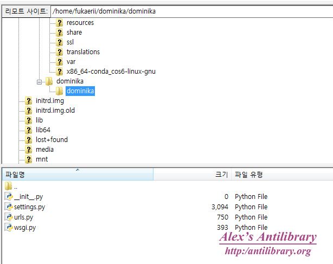The width and height of the screenshot is (333, 264).
Task: Click the question-mark icon beside media
Action: click(x=28, y=150)
